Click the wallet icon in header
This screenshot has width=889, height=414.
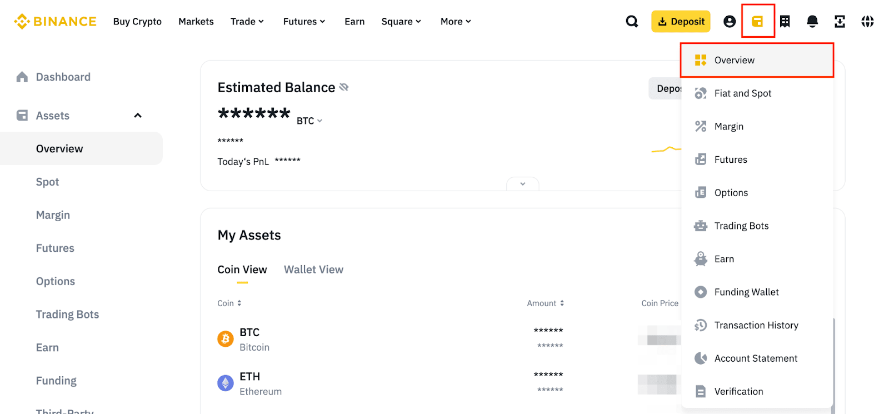[757, 21]
